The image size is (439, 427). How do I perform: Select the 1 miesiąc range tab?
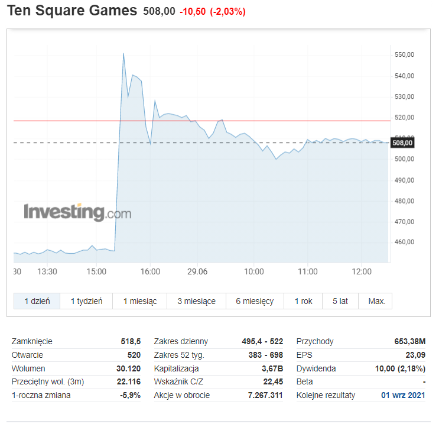click(x=139, y=301)
